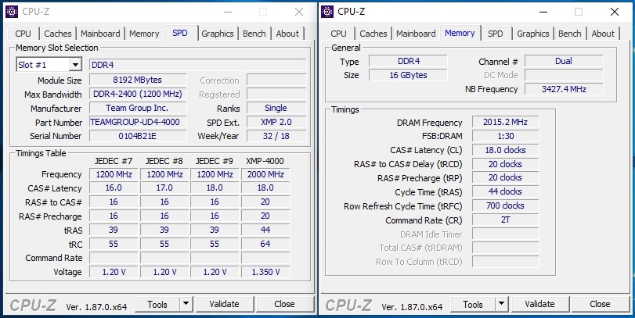Open the Graphics tab in right window
Viewport: 635px width, 318px height.
tap(533, 34)
